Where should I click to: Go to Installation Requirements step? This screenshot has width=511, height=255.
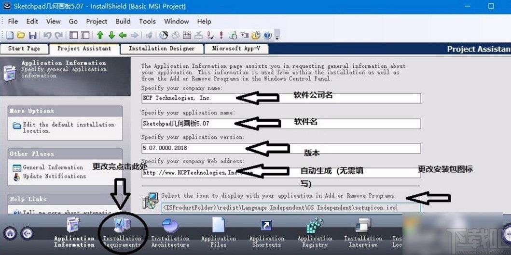[x=122, y=233]
